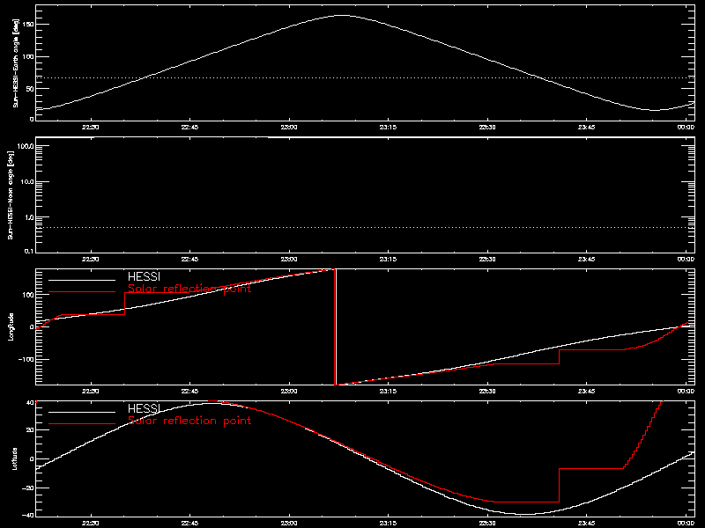Click '100' tick on Longitude axis
Viewport: 705px width, 528px height.
(29, 295)
